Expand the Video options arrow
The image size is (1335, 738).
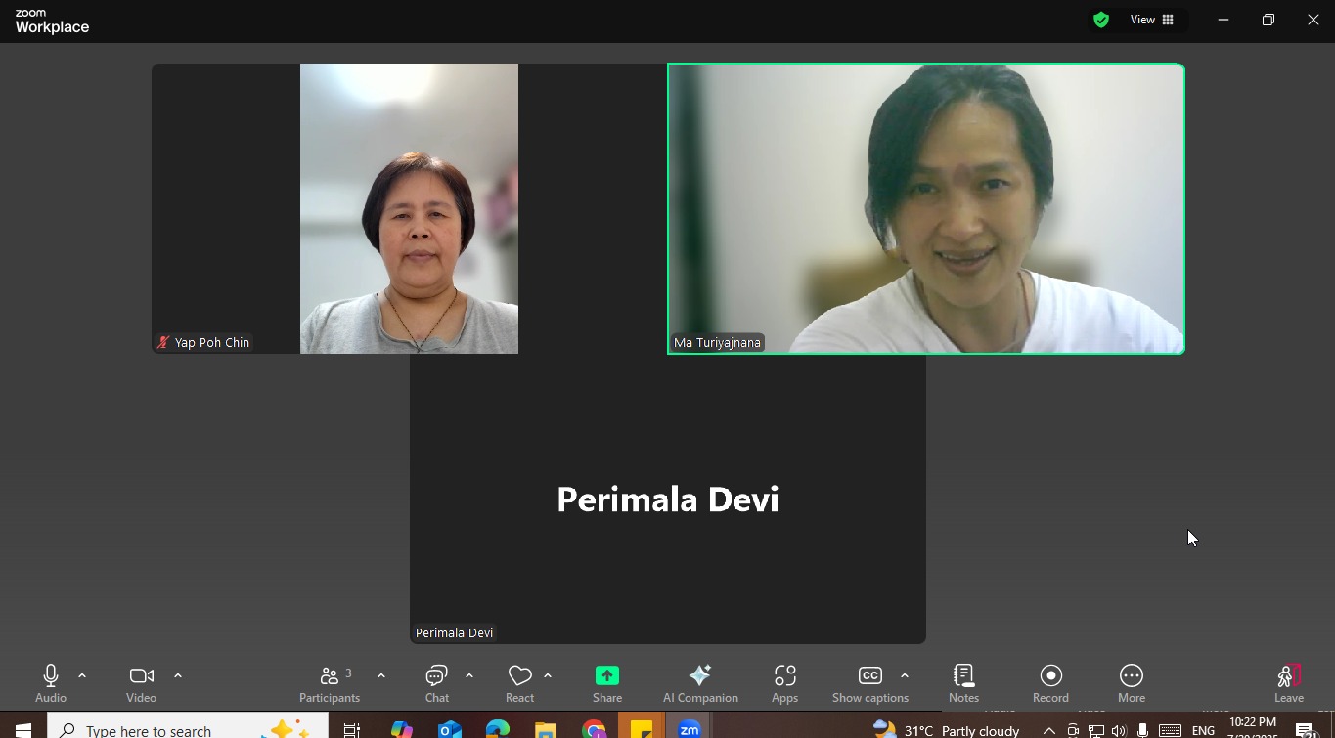coord(178,675)
